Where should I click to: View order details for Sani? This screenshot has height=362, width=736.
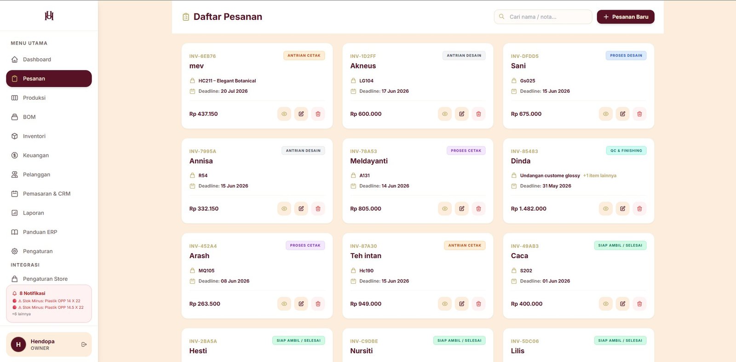coord(606,114)
